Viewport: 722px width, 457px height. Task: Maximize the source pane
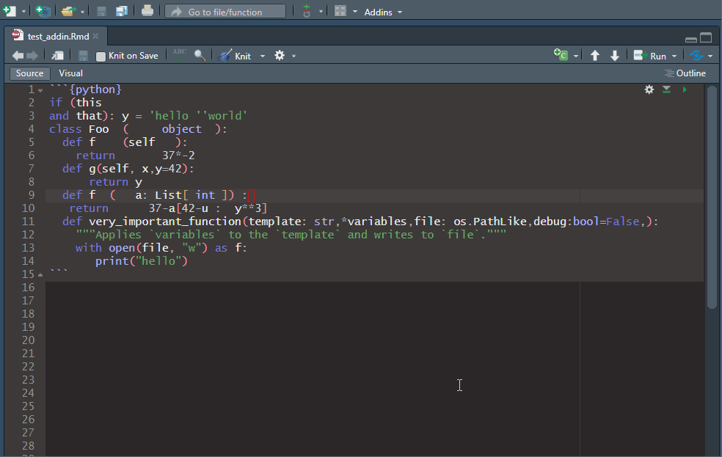tap(706, 37)
